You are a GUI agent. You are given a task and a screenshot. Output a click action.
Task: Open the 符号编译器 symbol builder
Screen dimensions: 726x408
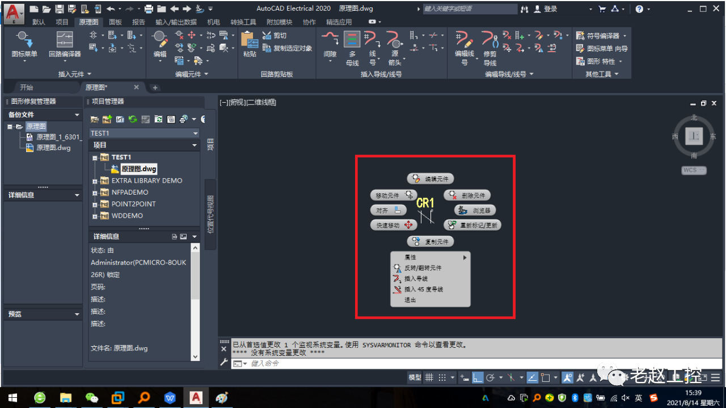tap(602, 35)
